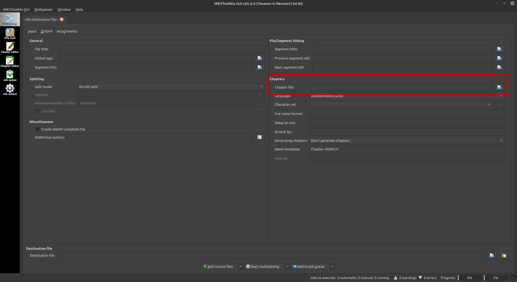
Task: Open the Multiplexer tool in sidebar
Action: (10, 19)
